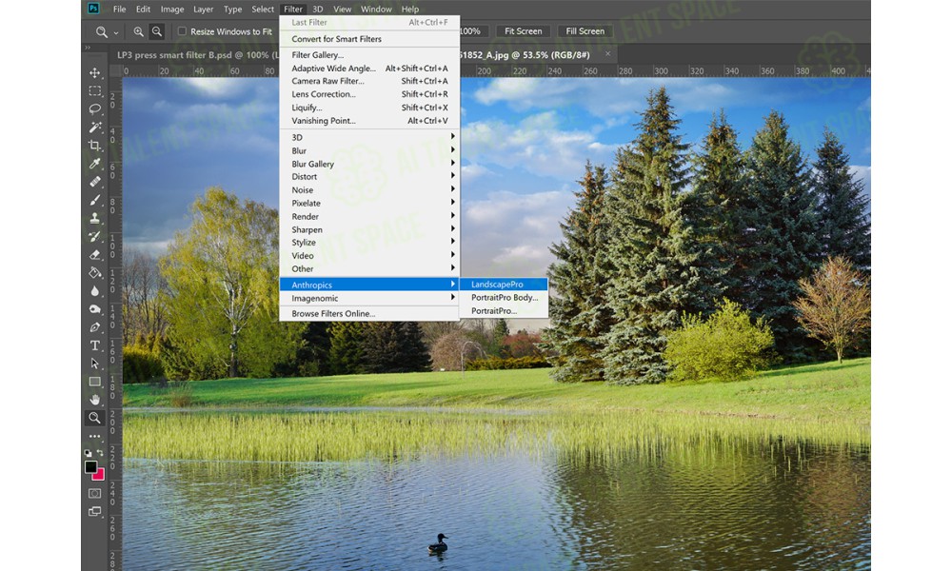Reset default foreground and background colors
952x571 pixels.
[x=88, y=453]
